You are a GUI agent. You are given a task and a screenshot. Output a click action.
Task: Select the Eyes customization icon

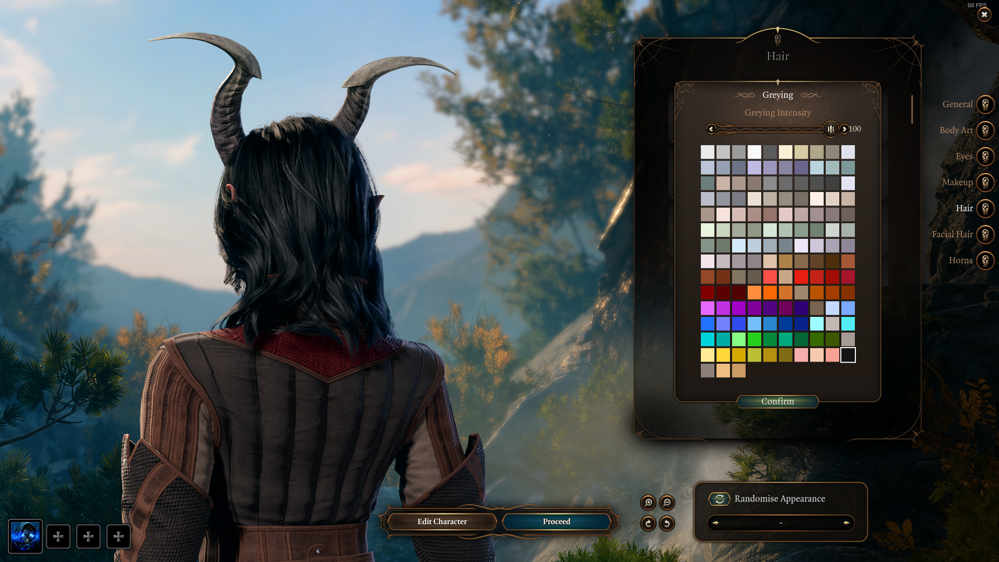[x=986, y=156]
